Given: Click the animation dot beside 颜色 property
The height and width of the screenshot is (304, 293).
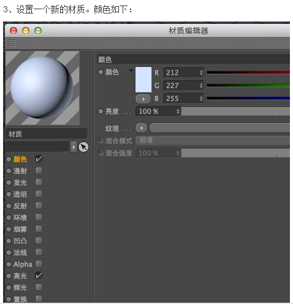Looking at the screenshot, I should [101, 72].
